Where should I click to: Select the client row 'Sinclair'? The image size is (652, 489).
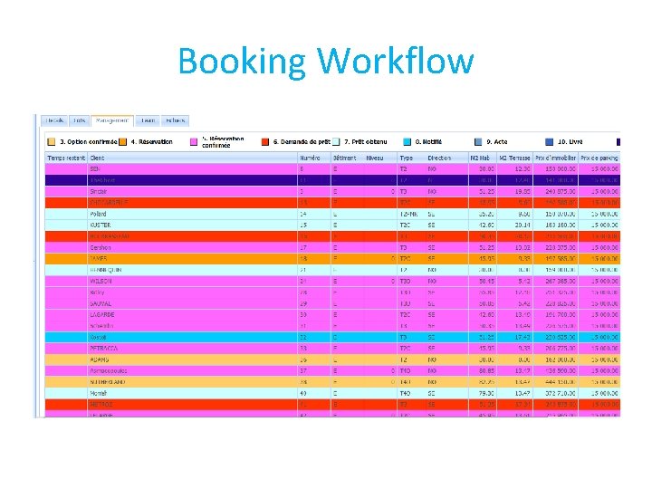click(332, 192)
